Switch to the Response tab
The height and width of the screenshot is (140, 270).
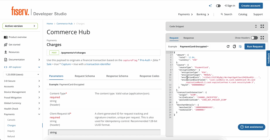(x=188, y=38)
